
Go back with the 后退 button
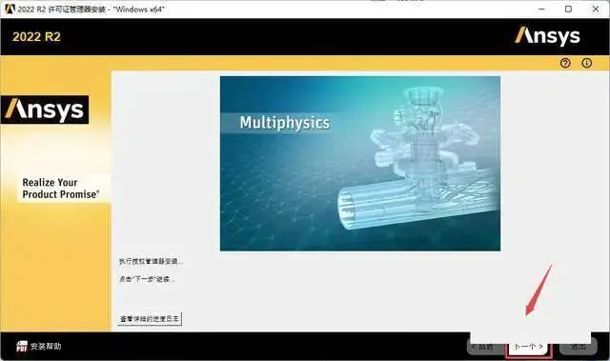click(487, 346)
